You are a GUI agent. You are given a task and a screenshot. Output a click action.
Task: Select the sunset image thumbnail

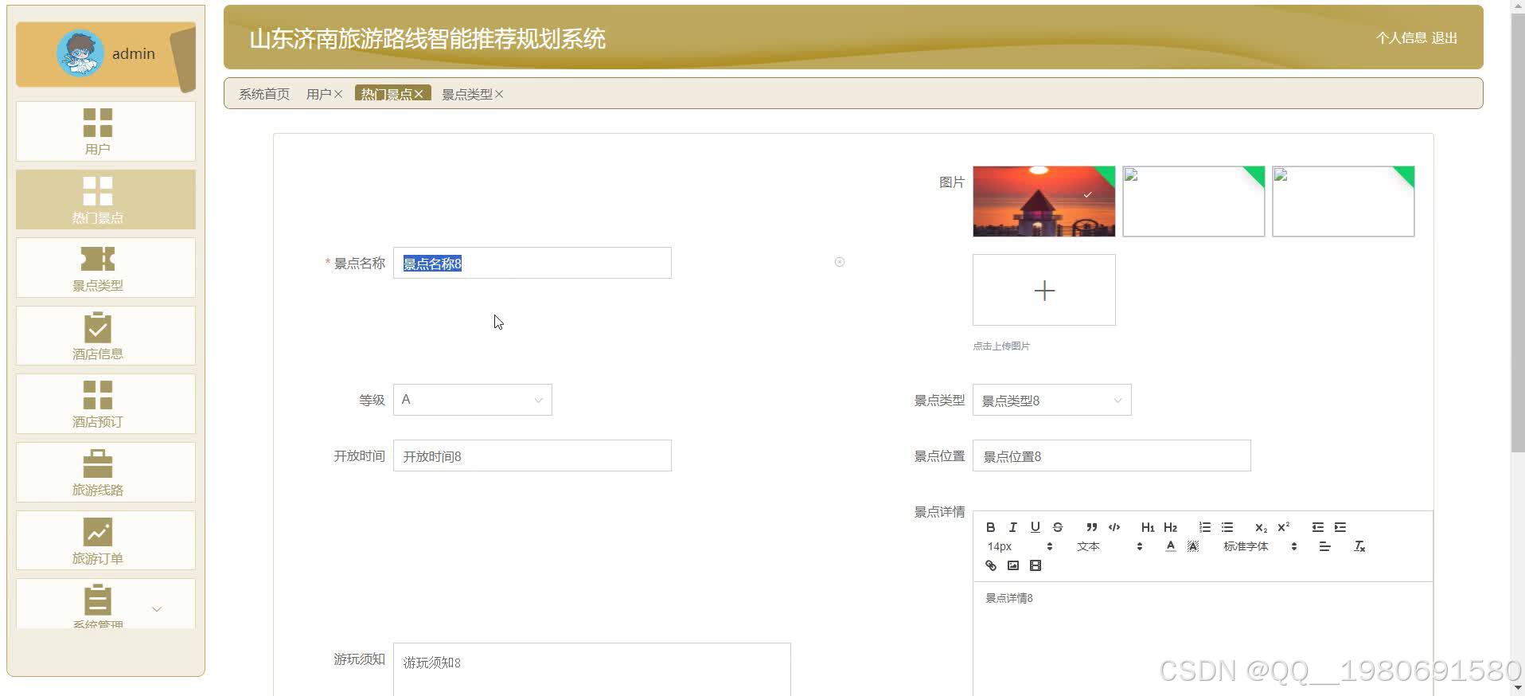[x=1043, y=201]
